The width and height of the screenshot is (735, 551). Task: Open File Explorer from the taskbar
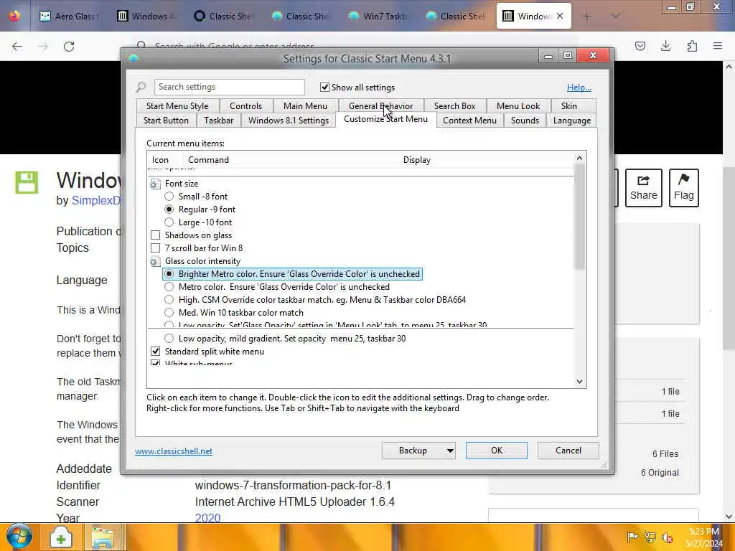click(x=103, y=537)
